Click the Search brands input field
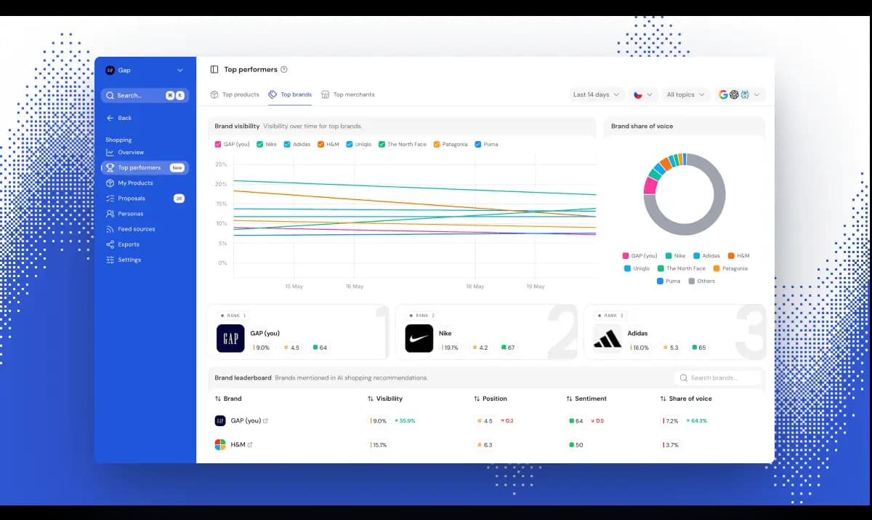The height and width of the screenshot is (520, 872). [718, 378]
